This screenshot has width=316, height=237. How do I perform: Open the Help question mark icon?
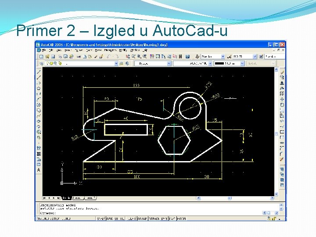(187, 57)
